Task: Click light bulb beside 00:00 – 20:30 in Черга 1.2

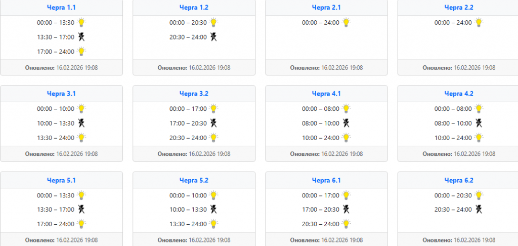Action: pos(213,22)
